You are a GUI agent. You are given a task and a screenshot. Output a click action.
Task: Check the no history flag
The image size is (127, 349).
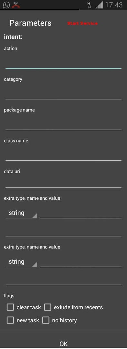click(46, 320)
